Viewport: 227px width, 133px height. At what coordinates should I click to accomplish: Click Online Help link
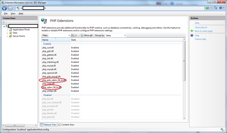pos(200,39)
